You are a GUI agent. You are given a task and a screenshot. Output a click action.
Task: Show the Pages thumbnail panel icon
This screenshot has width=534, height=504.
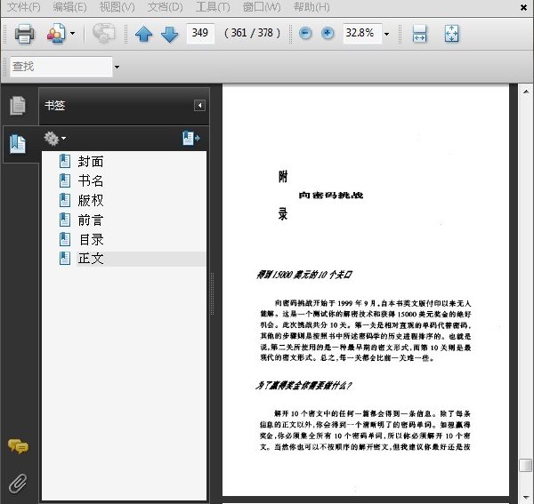click(x=18, y=105)
